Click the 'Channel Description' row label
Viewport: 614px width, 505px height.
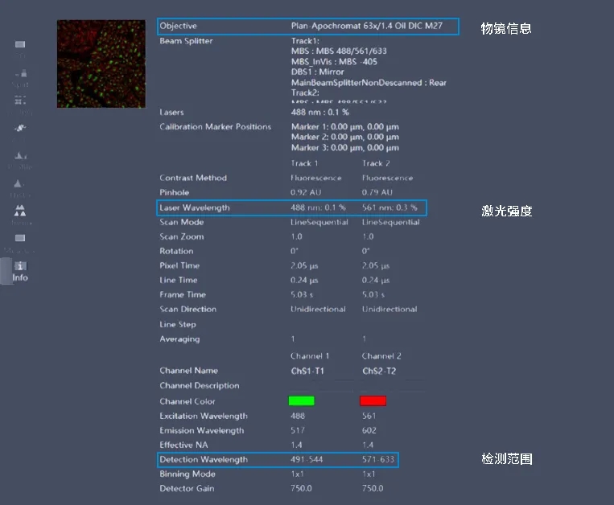[x=200, y=386]
